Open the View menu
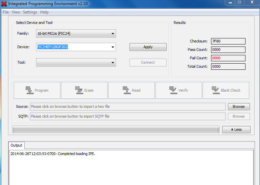Viewport: 260px width, 185px height. click(x=16, y=12)
